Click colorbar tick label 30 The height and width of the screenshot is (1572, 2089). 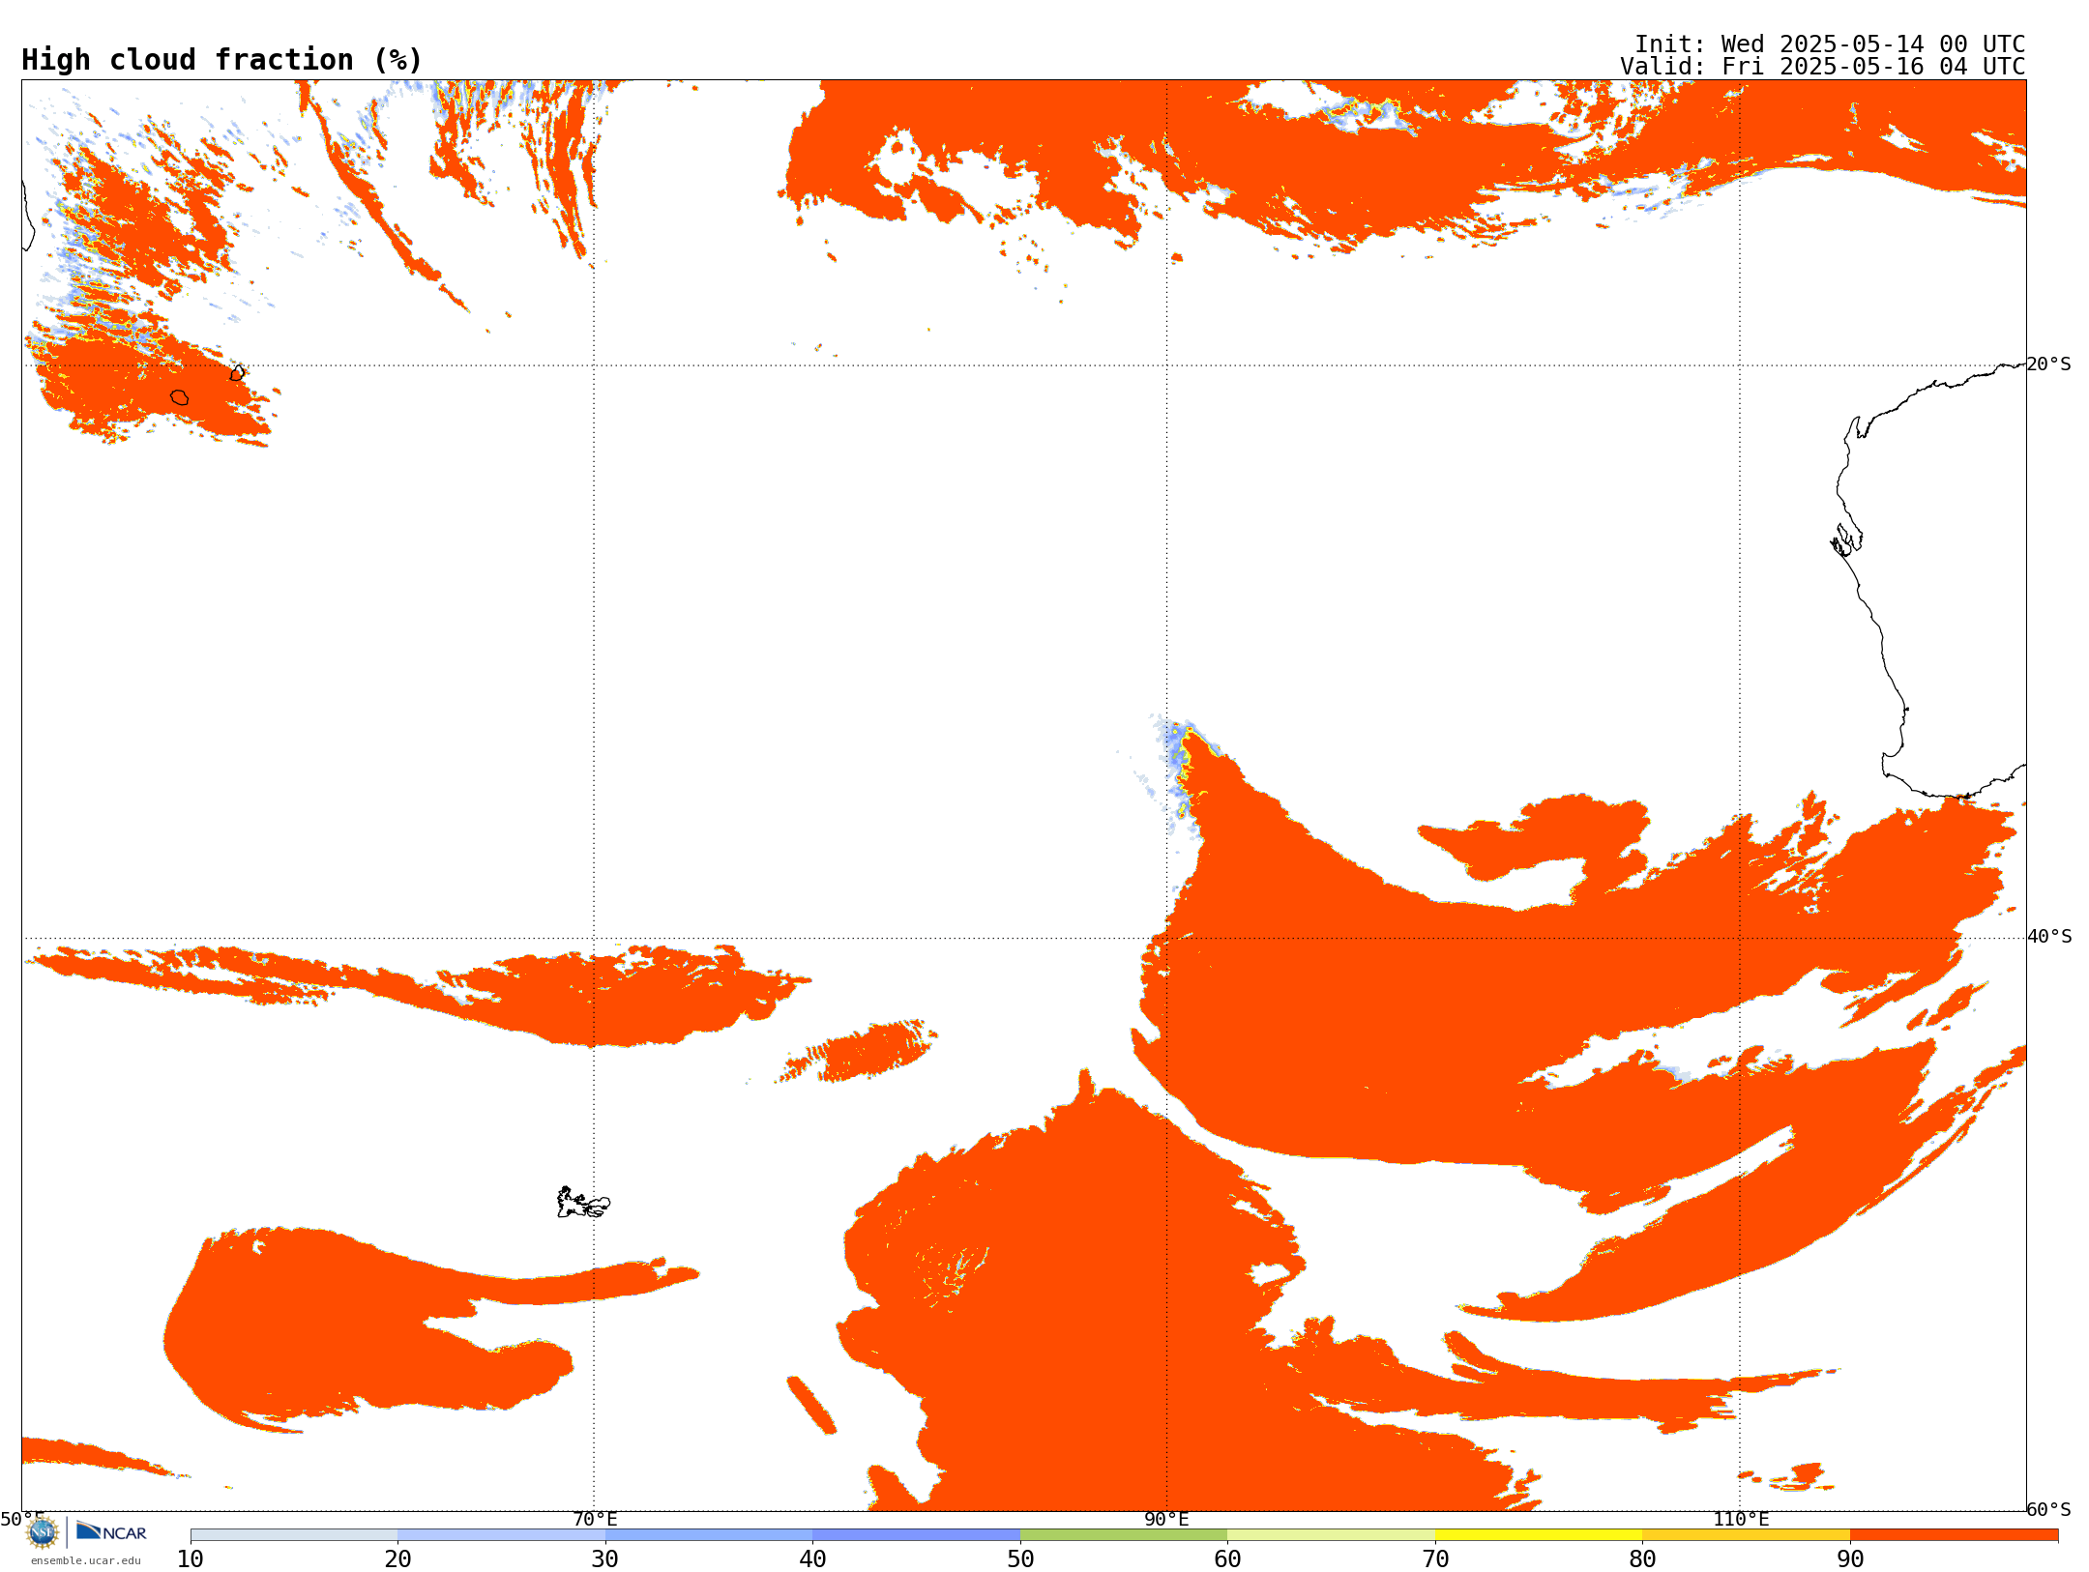605,1559
